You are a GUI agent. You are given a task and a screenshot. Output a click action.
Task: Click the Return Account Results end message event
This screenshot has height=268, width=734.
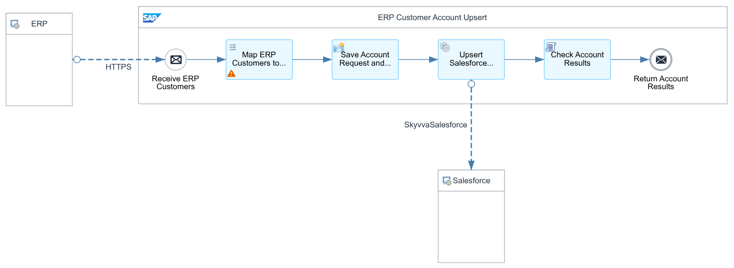point(661,60)
